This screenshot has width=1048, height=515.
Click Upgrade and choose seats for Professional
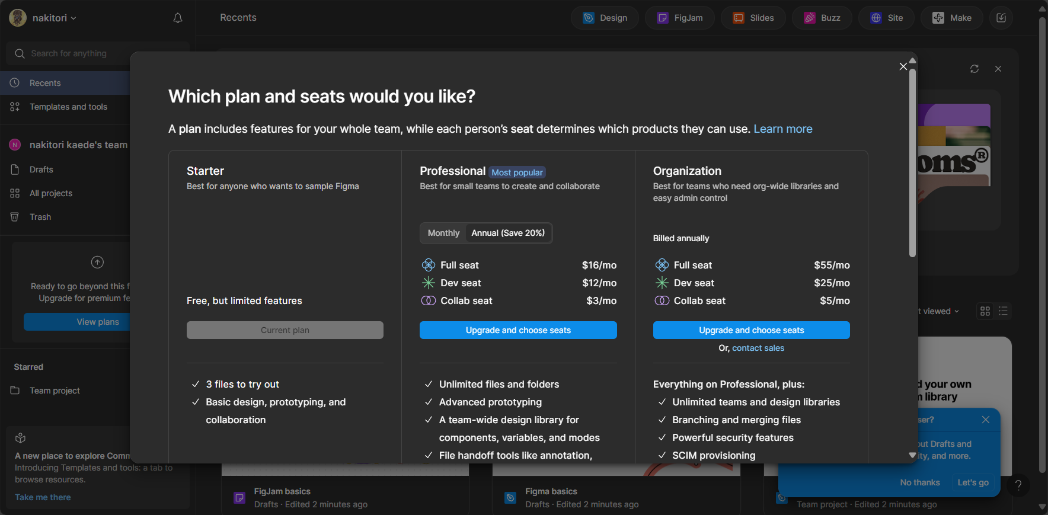[518, 330]
